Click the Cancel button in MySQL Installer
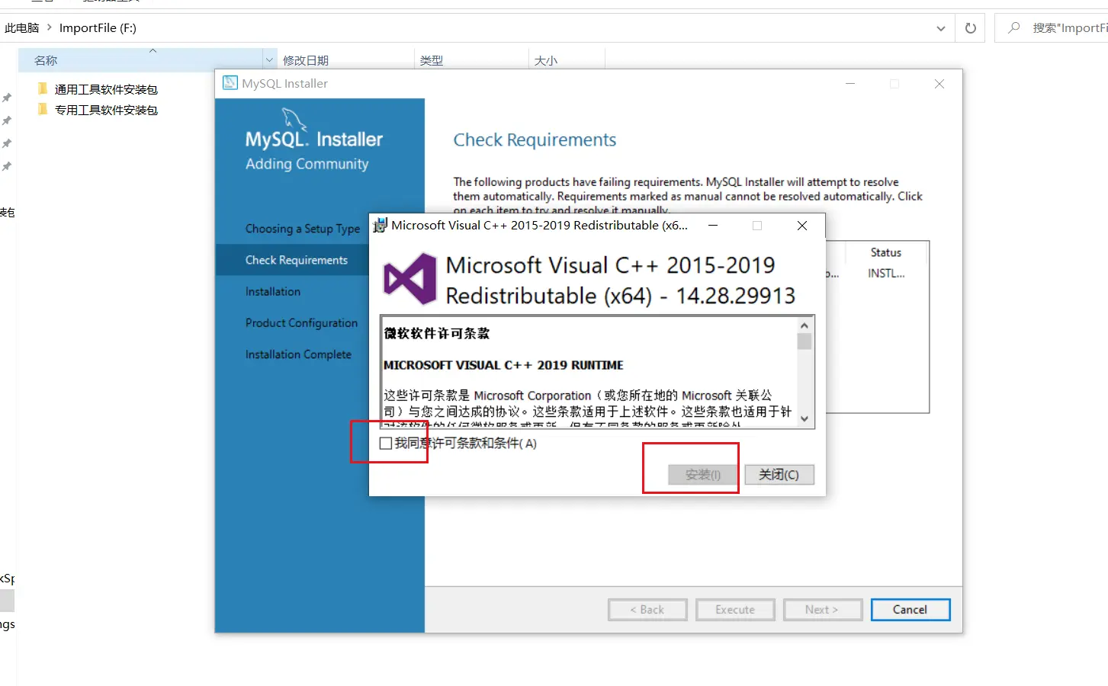The height and width of the screenshot is (686, 1108). pyautogui.click(x=910, y=610)
